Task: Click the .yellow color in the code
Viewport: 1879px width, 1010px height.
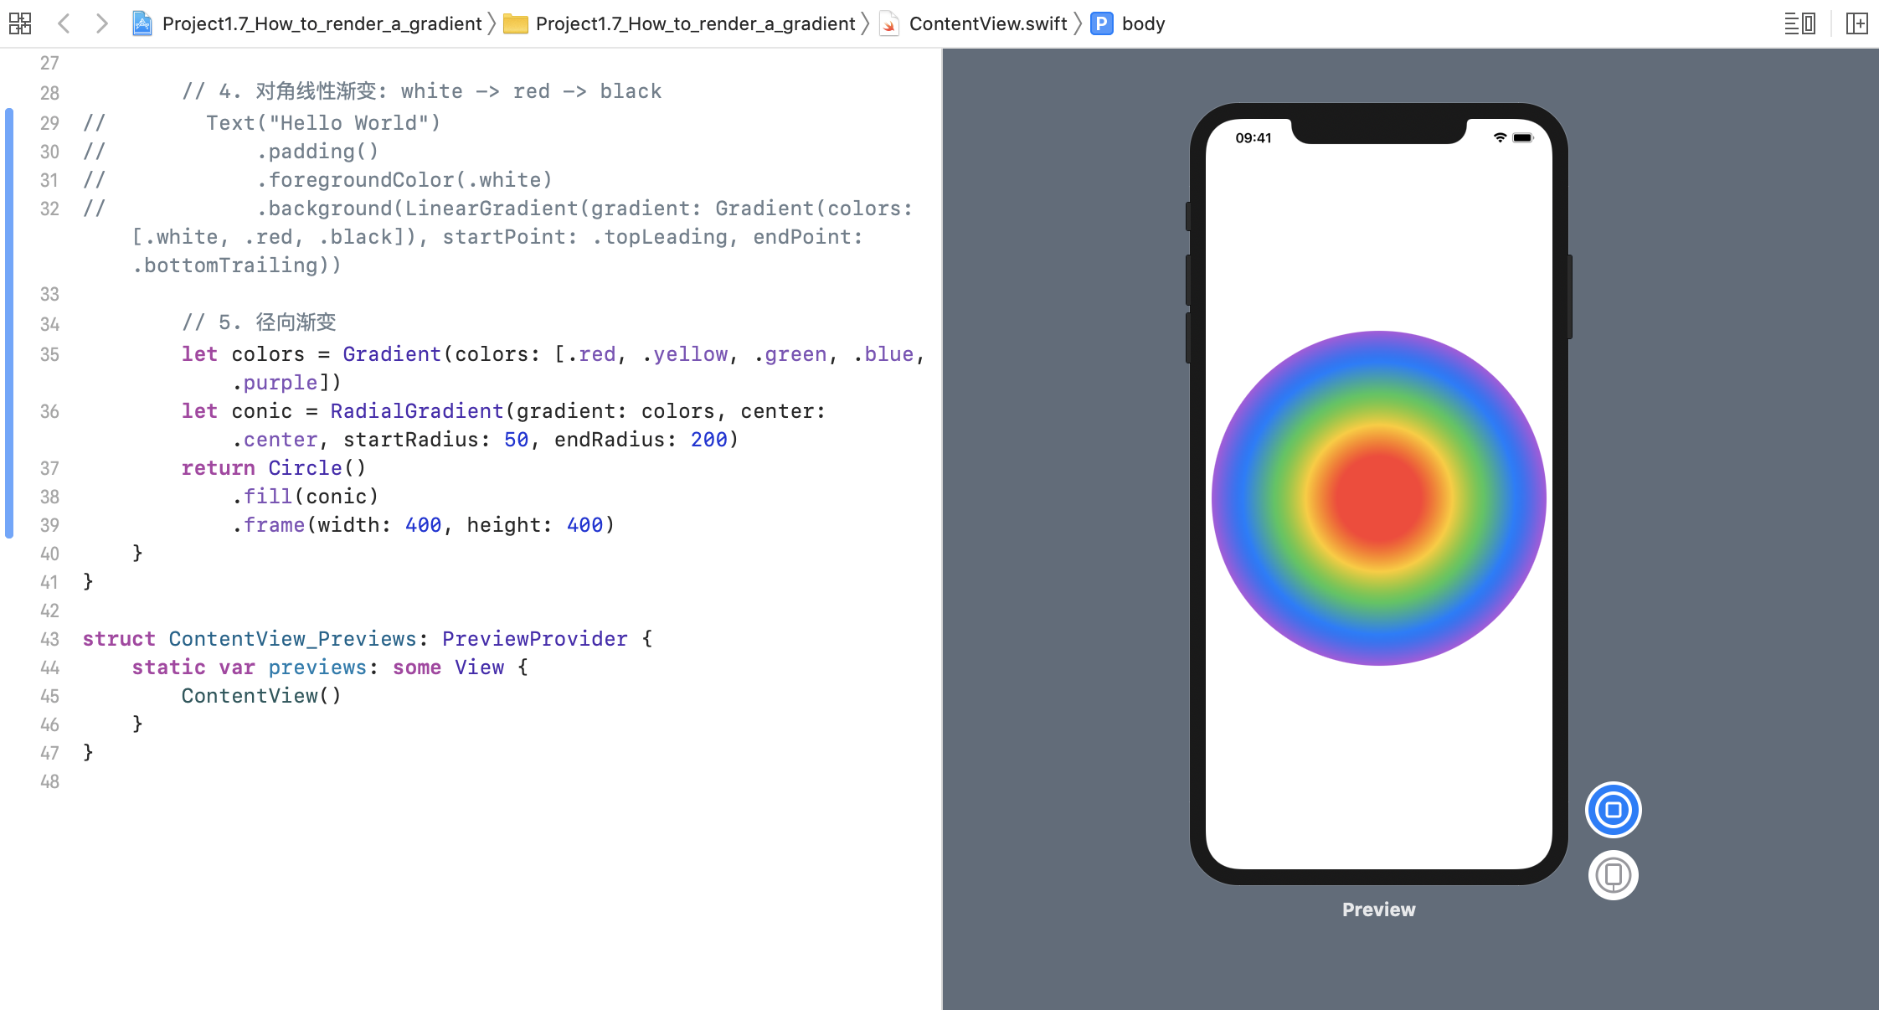Action: tap(684, 354)
